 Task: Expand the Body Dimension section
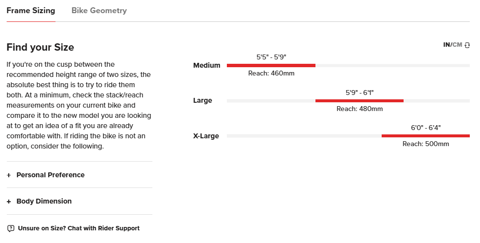pos(44,201)
